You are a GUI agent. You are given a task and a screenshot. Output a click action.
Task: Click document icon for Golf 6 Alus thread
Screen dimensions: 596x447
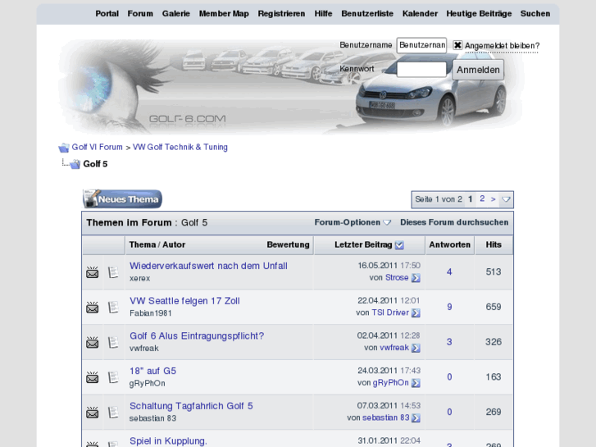(x=113, y=342)
